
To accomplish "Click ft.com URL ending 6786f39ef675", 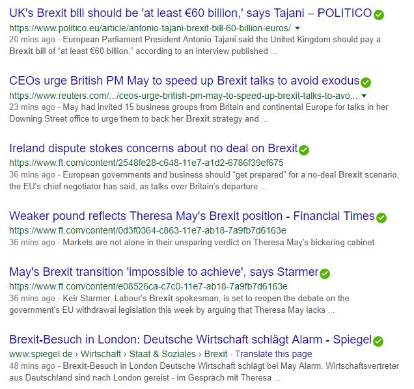I will (146, 163).
